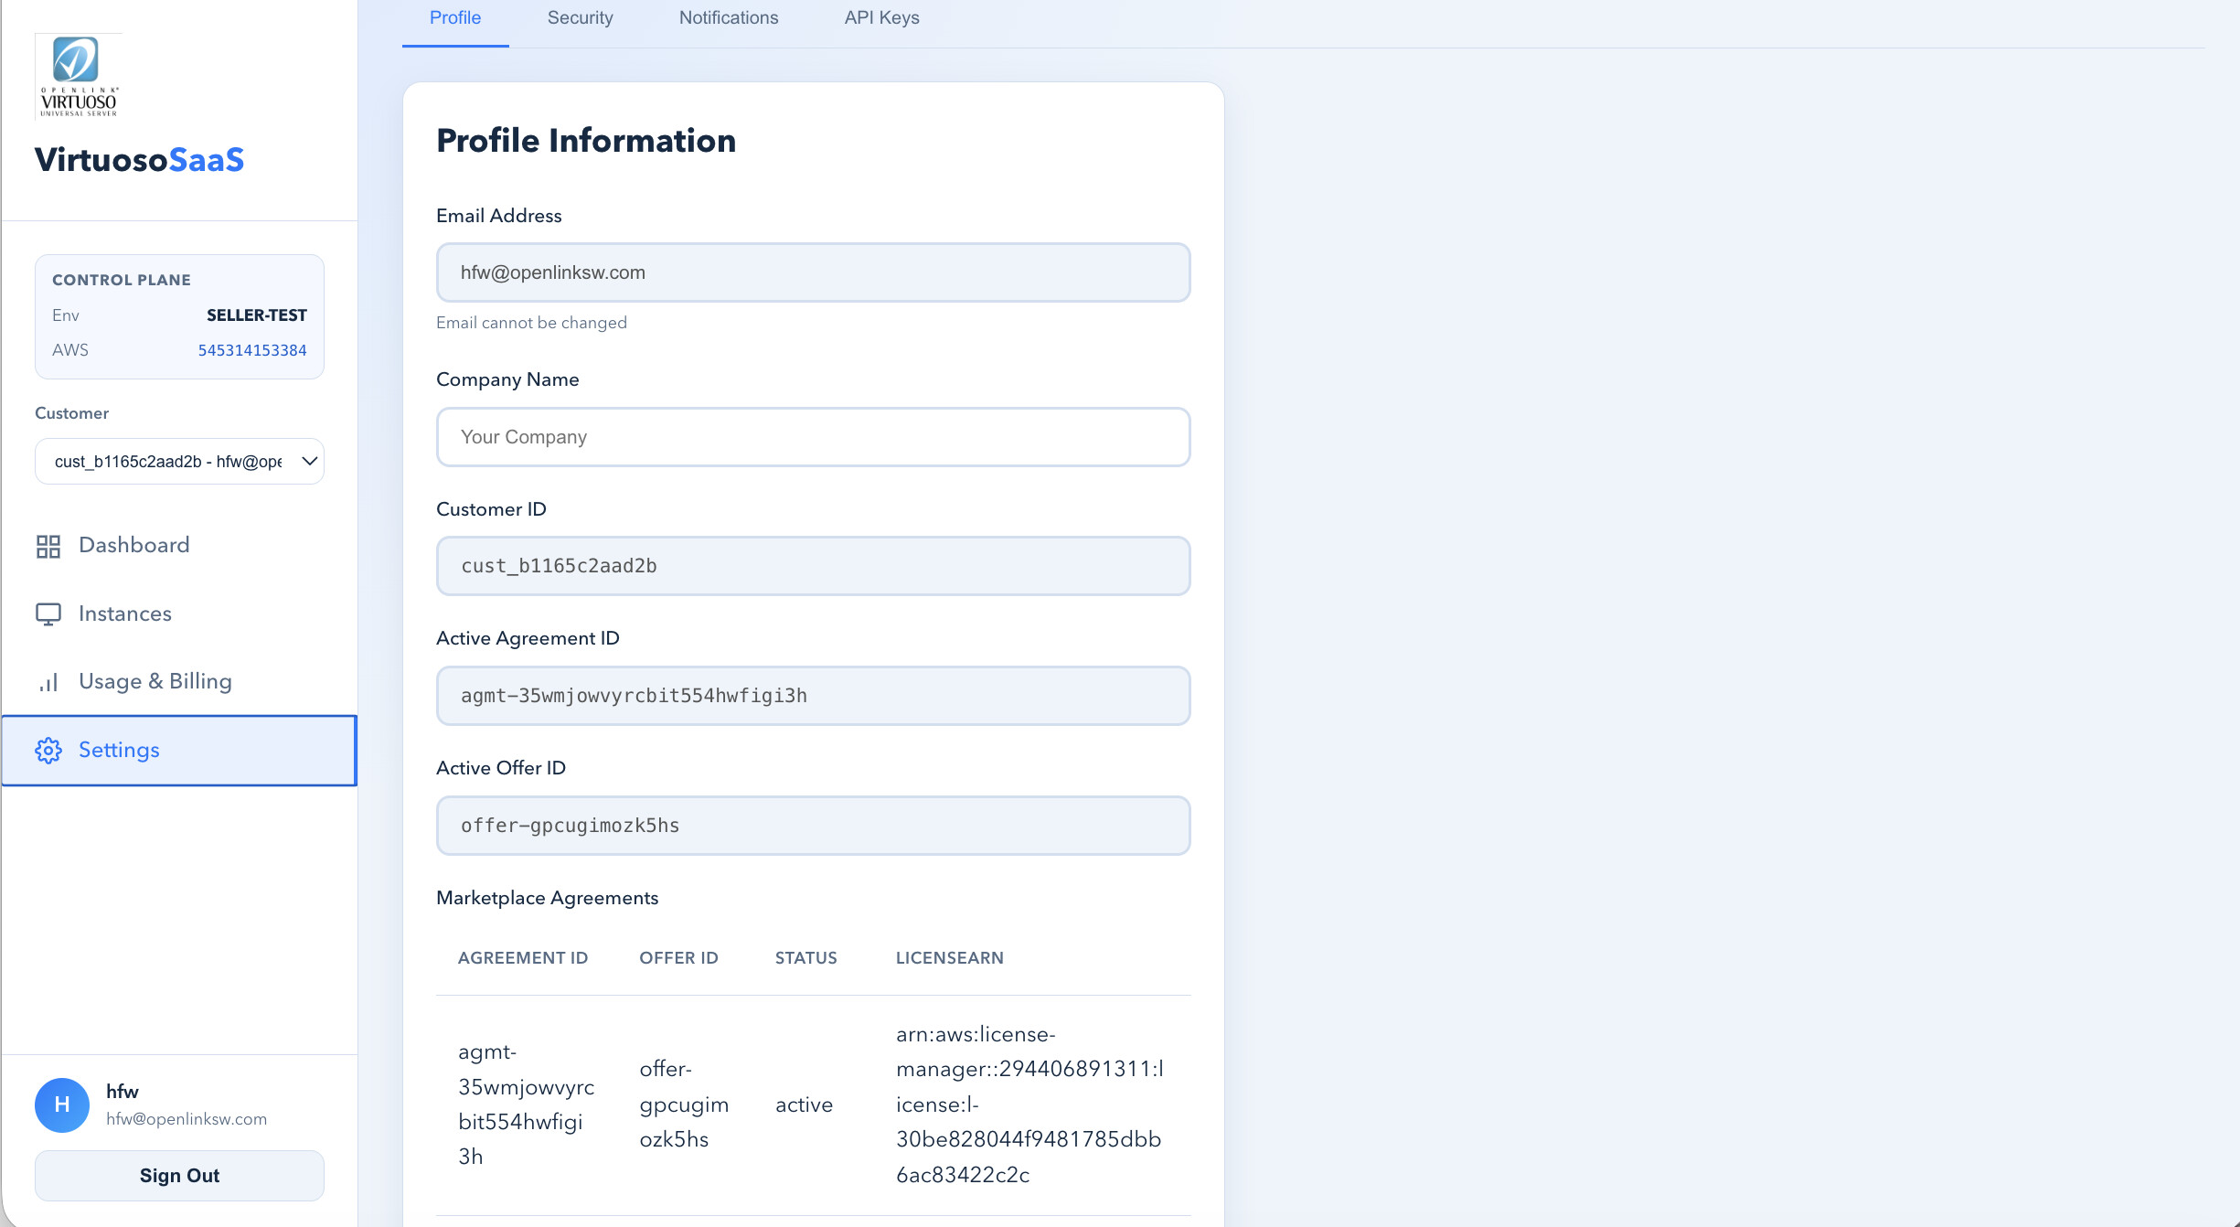The width and height of the screenshot is (2240, 1227).
Task: Open AWS account 545314153384 link
Action: [252, 350]
